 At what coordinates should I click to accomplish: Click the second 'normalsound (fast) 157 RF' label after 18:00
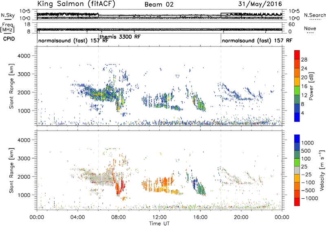click(257, 40)
